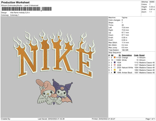Select the Height value '5.33 in'
The height and width of the screenshot is (121, 156).
(x=152, y=7)
